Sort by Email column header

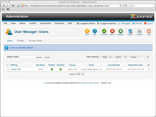pyautogui.click(x=91, y=65)
